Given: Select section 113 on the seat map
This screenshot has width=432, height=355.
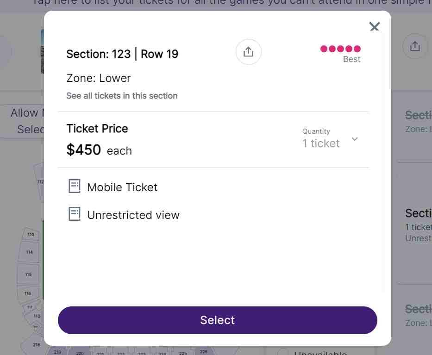Looking at the screenshot, I should 31,235.
